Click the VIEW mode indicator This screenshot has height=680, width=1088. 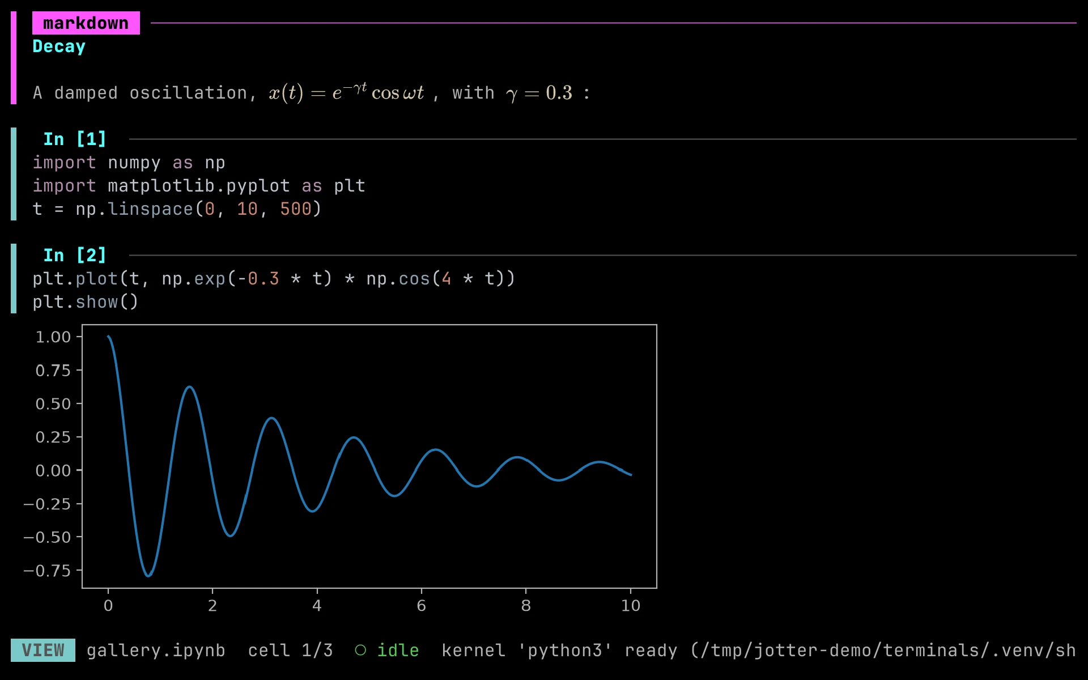43,650
